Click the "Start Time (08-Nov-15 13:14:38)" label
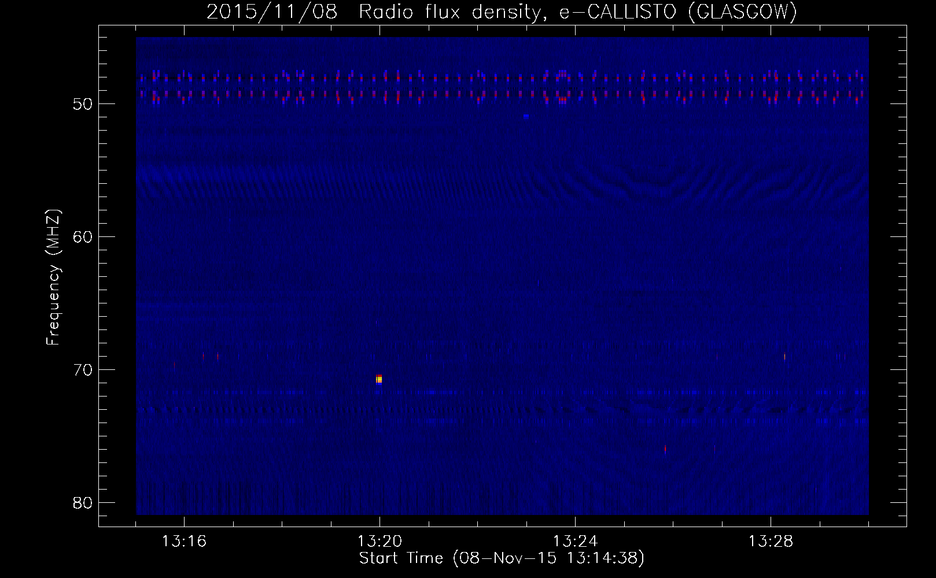The image size is (936, 578). point(502,558)
